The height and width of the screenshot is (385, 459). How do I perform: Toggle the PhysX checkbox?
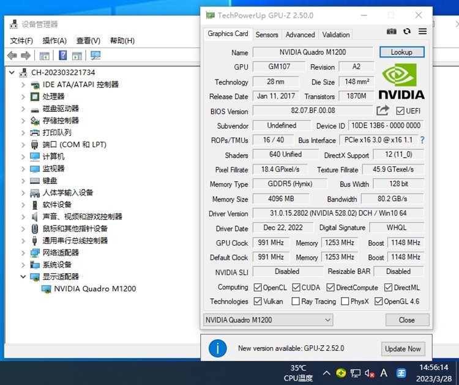(x=345, y=301)
